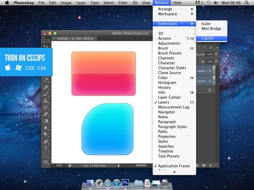Select the Rounded Rectangle shape tool

click(46, 162)
